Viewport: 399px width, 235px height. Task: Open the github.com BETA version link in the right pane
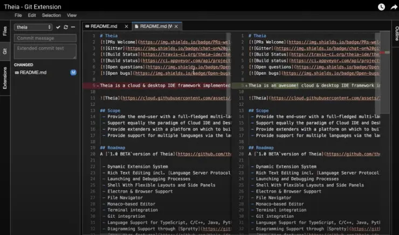(x=353, y=154)
